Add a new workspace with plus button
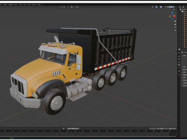The width and height of the screenshot is (187, 140). coord(42,5)
